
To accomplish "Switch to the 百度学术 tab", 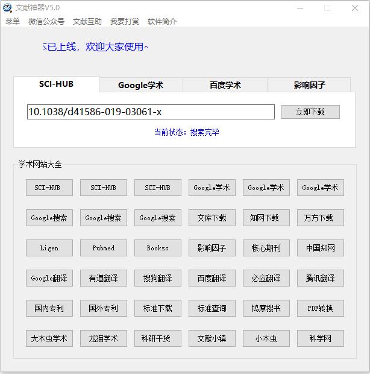I will coord(225,85).
